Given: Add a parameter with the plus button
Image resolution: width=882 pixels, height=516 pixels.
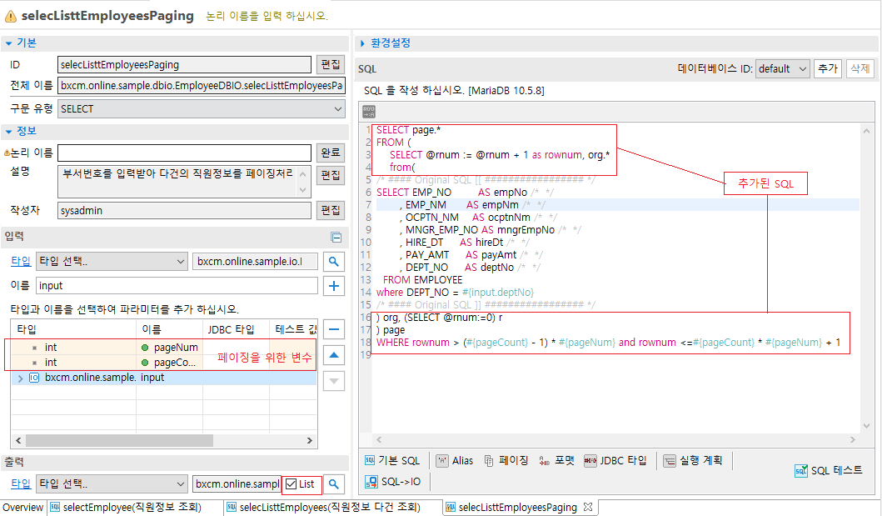Looking at the screenshot, I should (333, 287).
